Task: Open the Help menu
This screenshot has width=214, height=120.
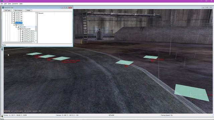Action: point(21,4)
